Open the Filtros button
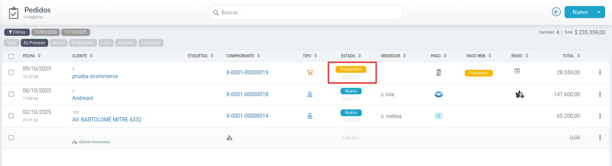The height and width of the screenshot is (166, 612). click(17, 32)
